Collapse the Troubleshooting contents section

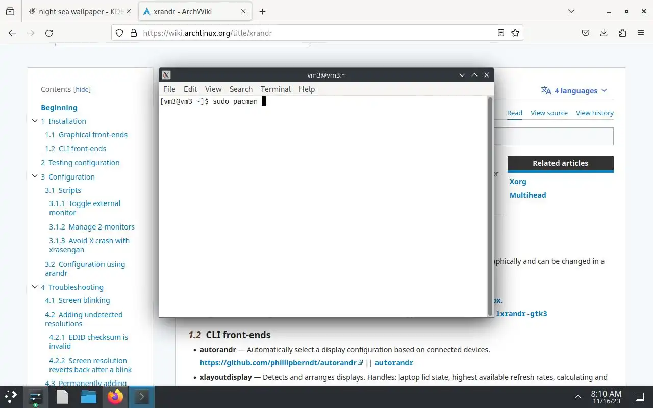click(x=35, y=287)
